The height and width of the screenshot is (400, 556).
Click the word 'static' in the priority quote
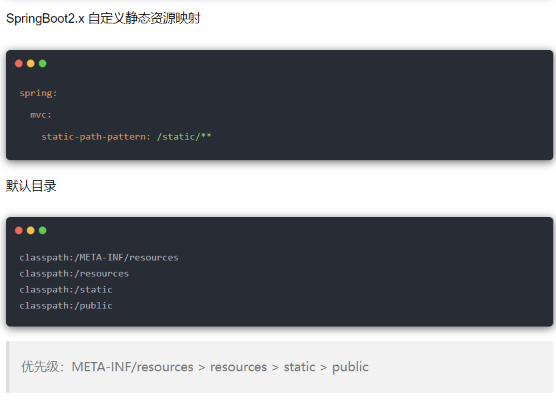299,367
